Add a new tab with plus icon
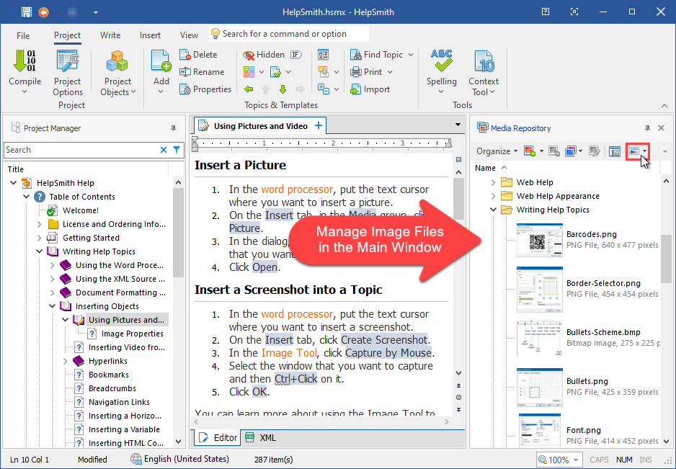The height and width of the screenshot is (469, 676). point(318,125)
